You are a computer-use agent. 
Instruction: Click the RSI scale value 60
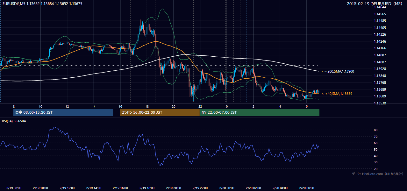pyautogui.click(x=376, y=143)
